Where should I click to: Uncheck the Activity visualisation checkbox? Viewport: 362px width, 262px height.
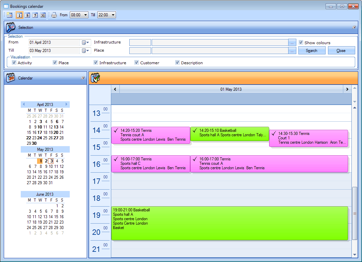(x=14, y=63)
